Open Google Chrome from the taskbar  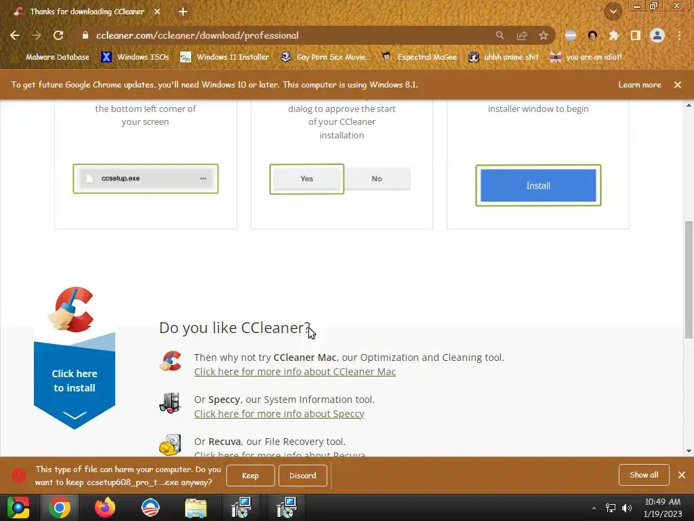click(x=60, y=507)
